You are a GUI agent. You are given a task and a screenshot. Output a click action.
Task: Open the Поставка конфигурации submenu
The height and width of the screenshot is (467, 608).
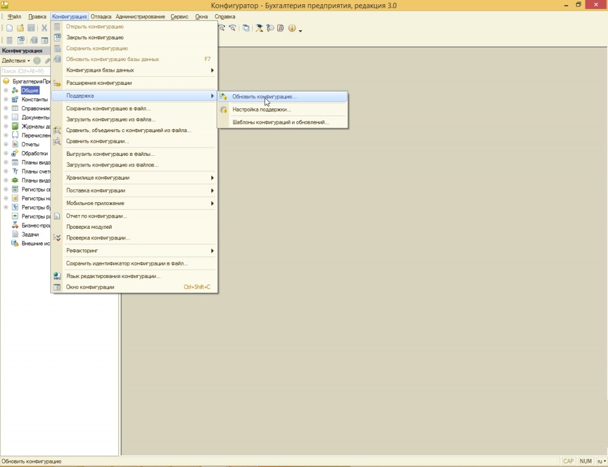134,190
